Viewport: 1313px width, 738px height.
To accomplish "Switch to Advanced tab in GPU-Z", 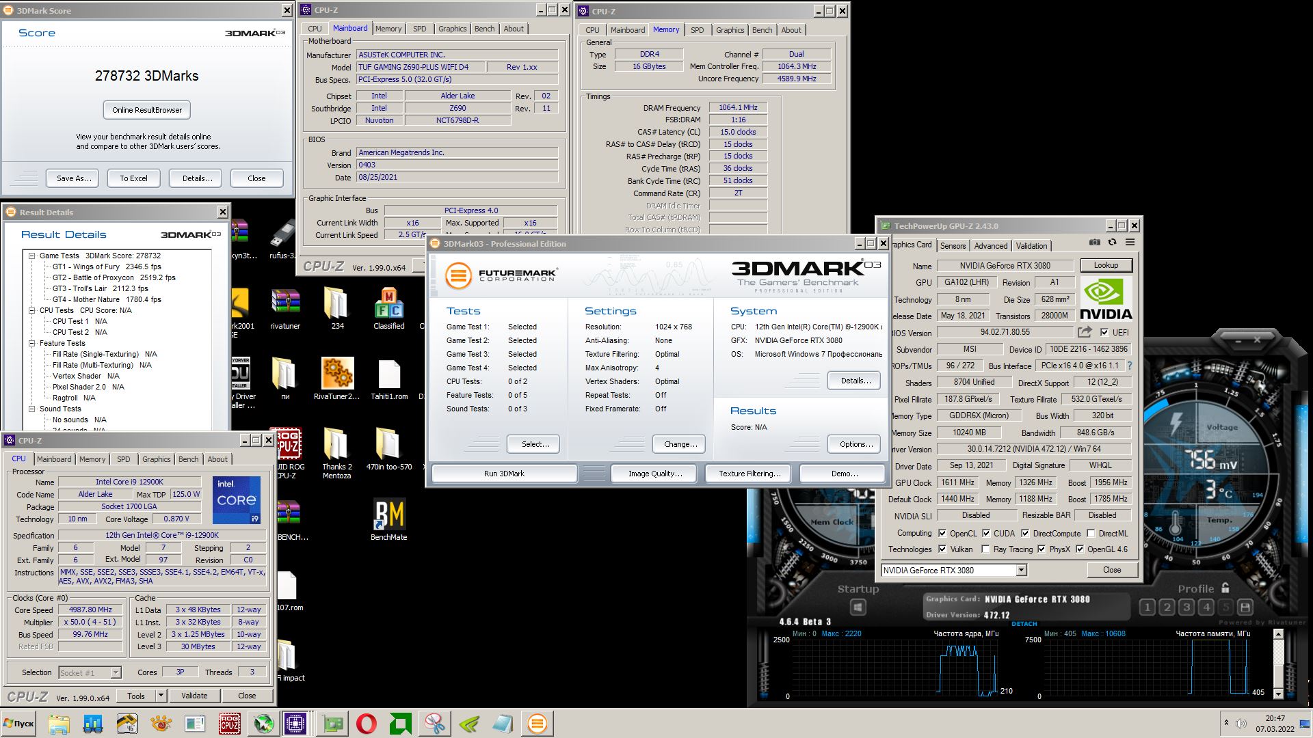I will point(991,245).
